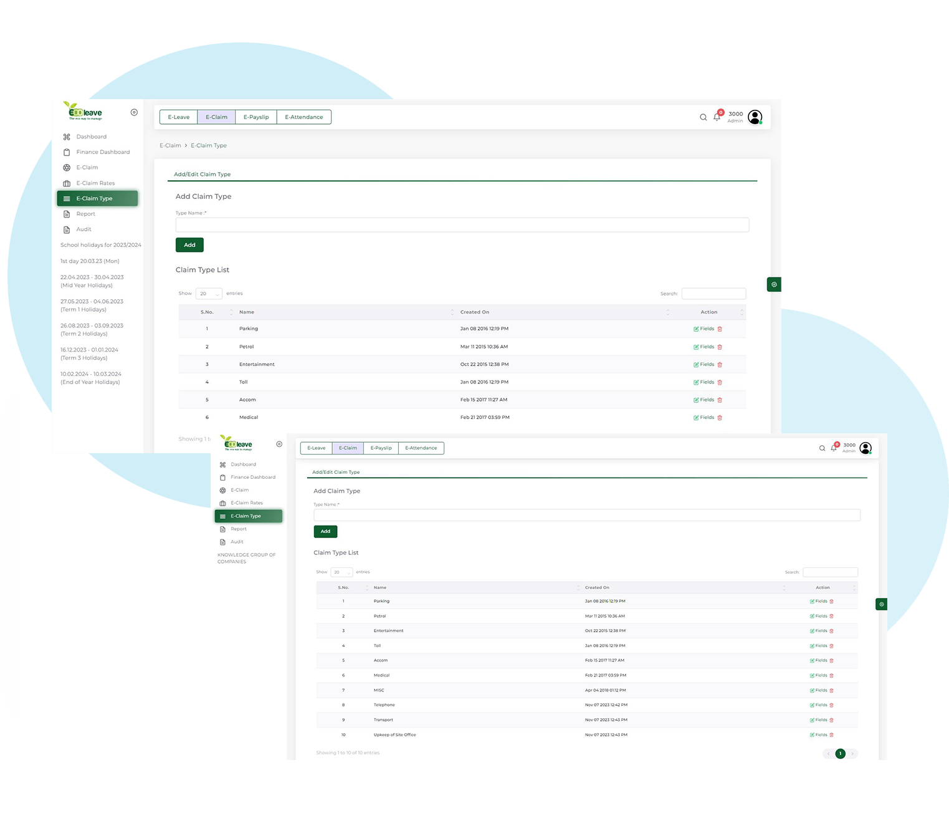Focus Search box above lower table
Screen dimensions: 949x828
coord(830,572)
